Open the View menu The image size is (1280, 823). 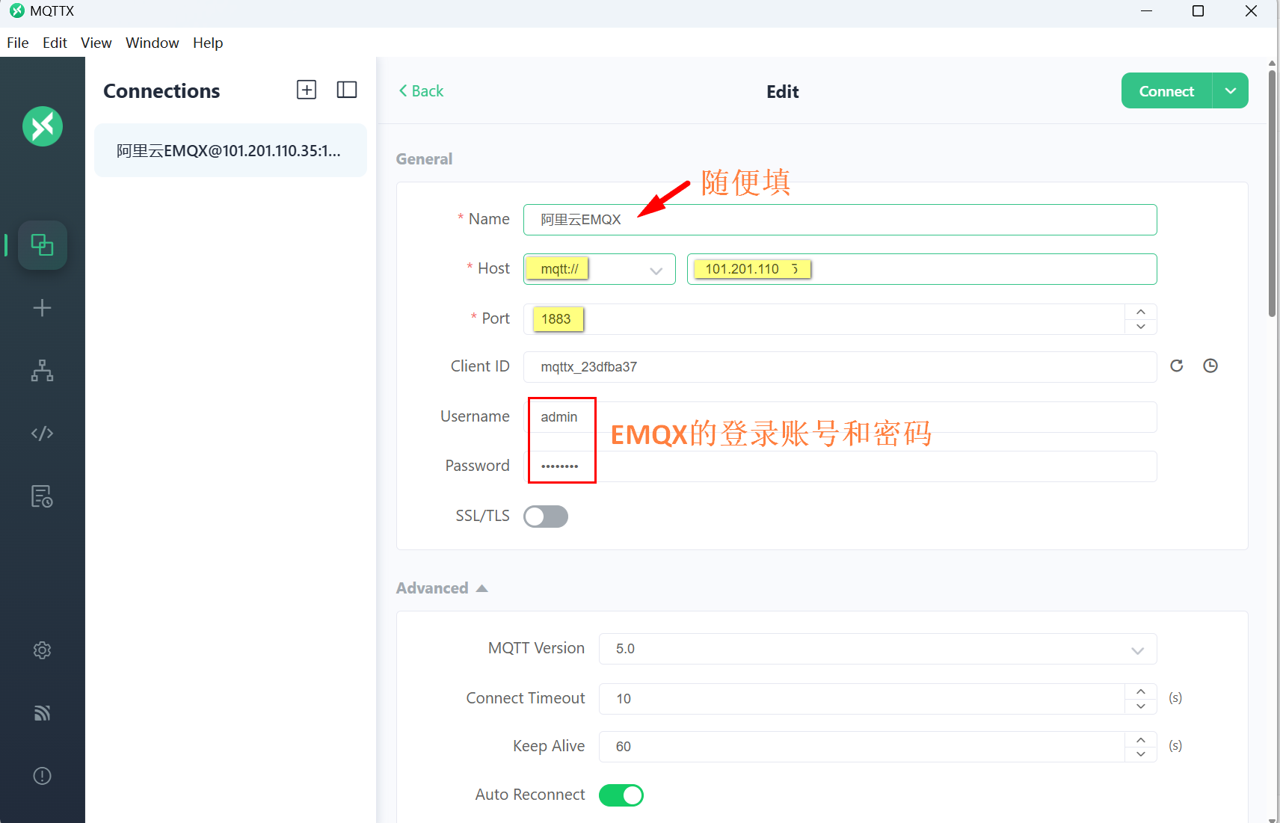click(96, 43)
